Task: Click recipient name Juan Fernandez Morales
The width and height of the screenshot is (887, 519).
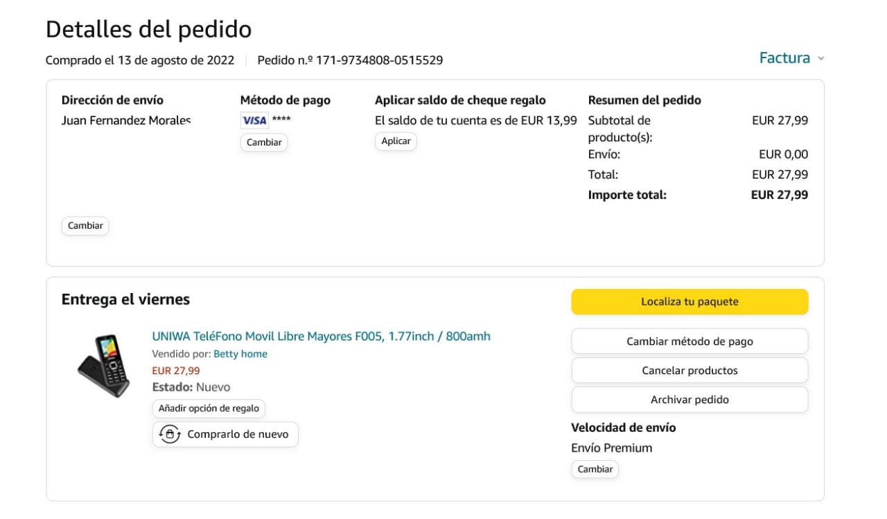Action: pos(126,121)
